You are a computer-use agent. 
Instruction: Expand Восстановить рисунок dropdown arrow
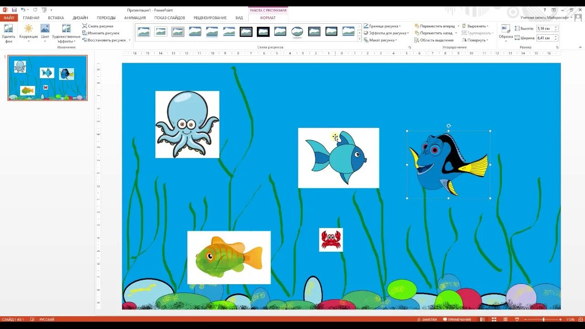(x=130, y=40)
